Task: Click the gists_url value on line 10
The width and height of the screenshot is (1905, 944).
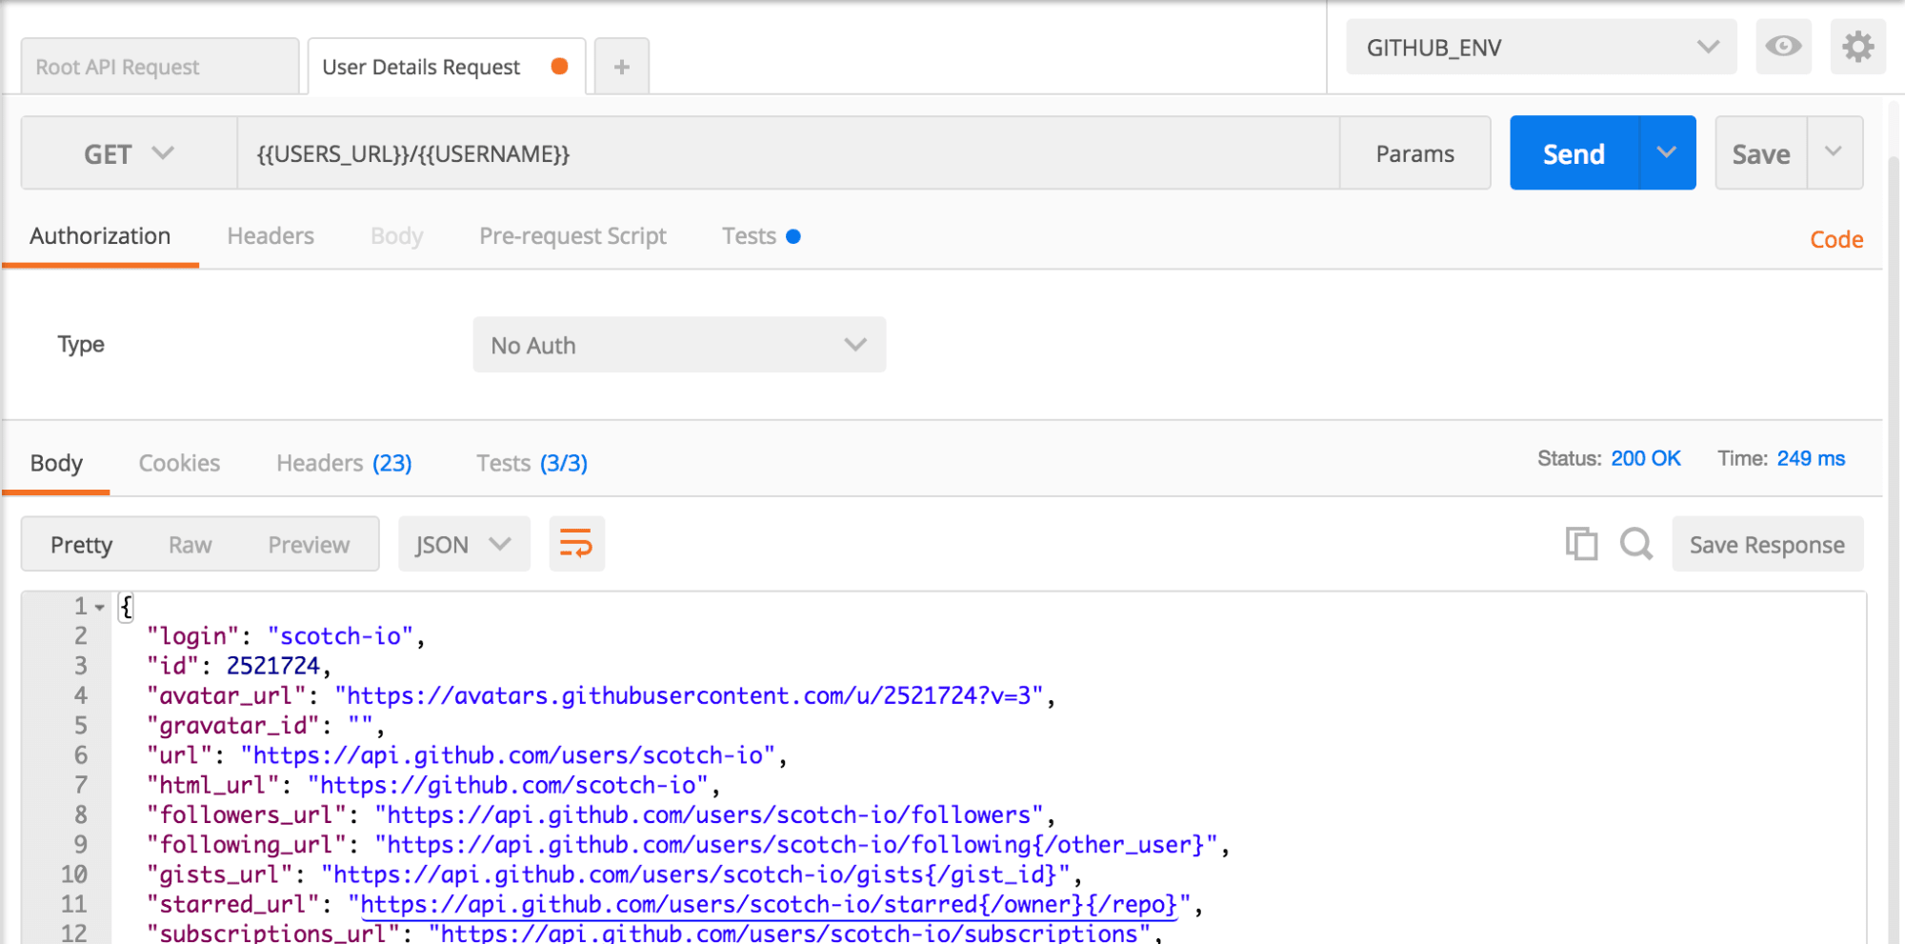Action: point(695,874)
